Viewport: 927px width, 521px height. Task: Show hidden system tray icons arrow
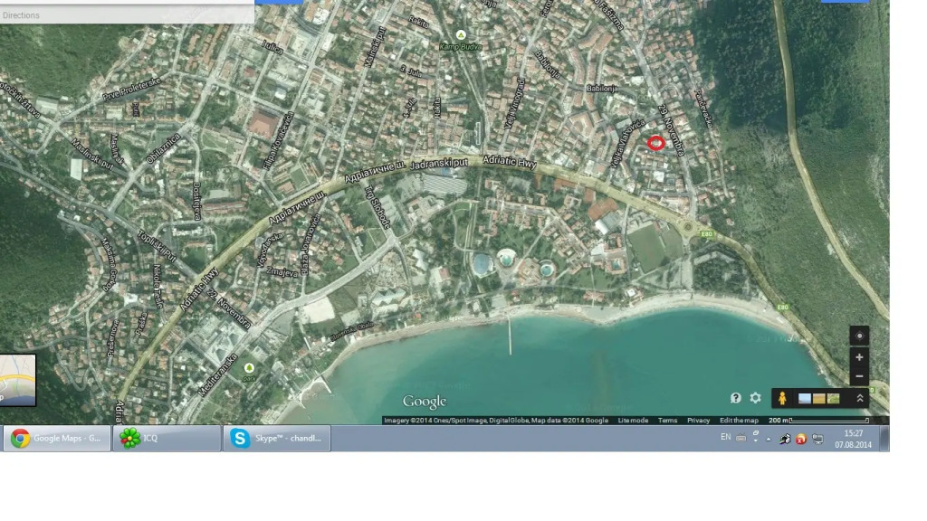pyautogui.click(x=769, y=439)
